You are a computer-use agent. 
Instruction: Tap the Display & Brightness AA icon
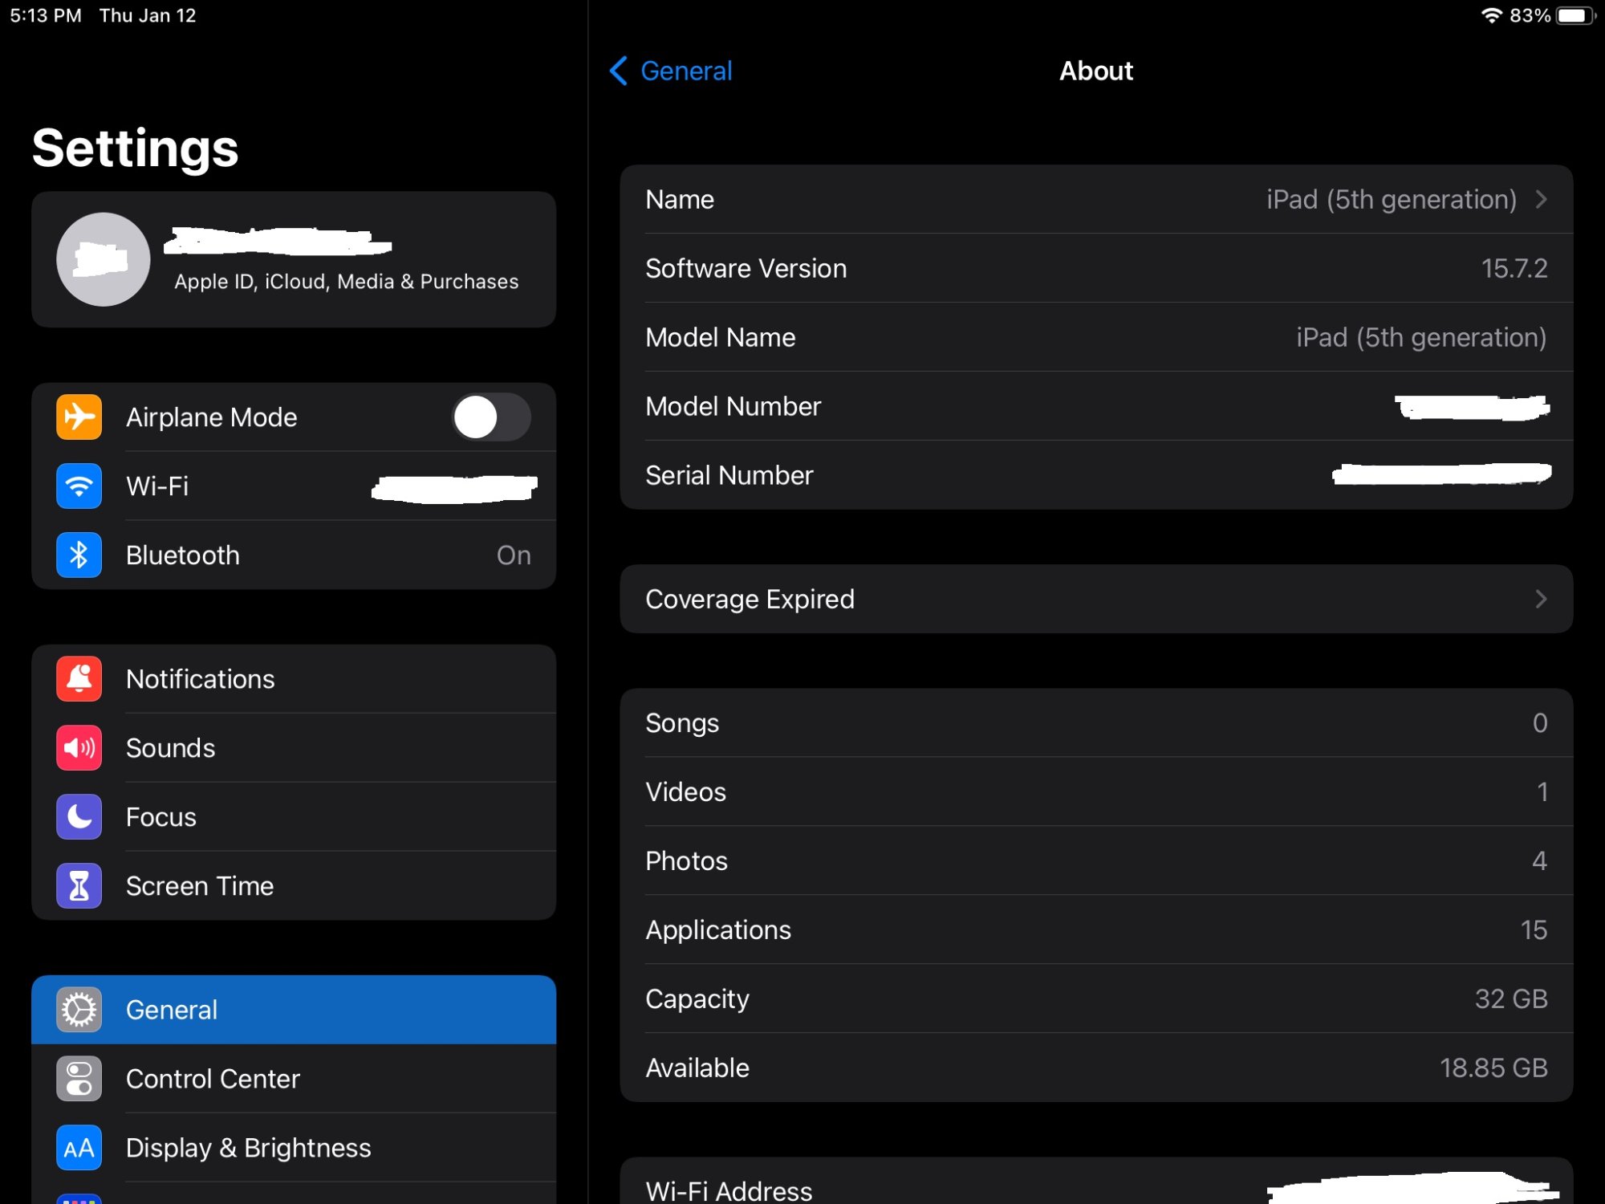[x=79, y=1148]
